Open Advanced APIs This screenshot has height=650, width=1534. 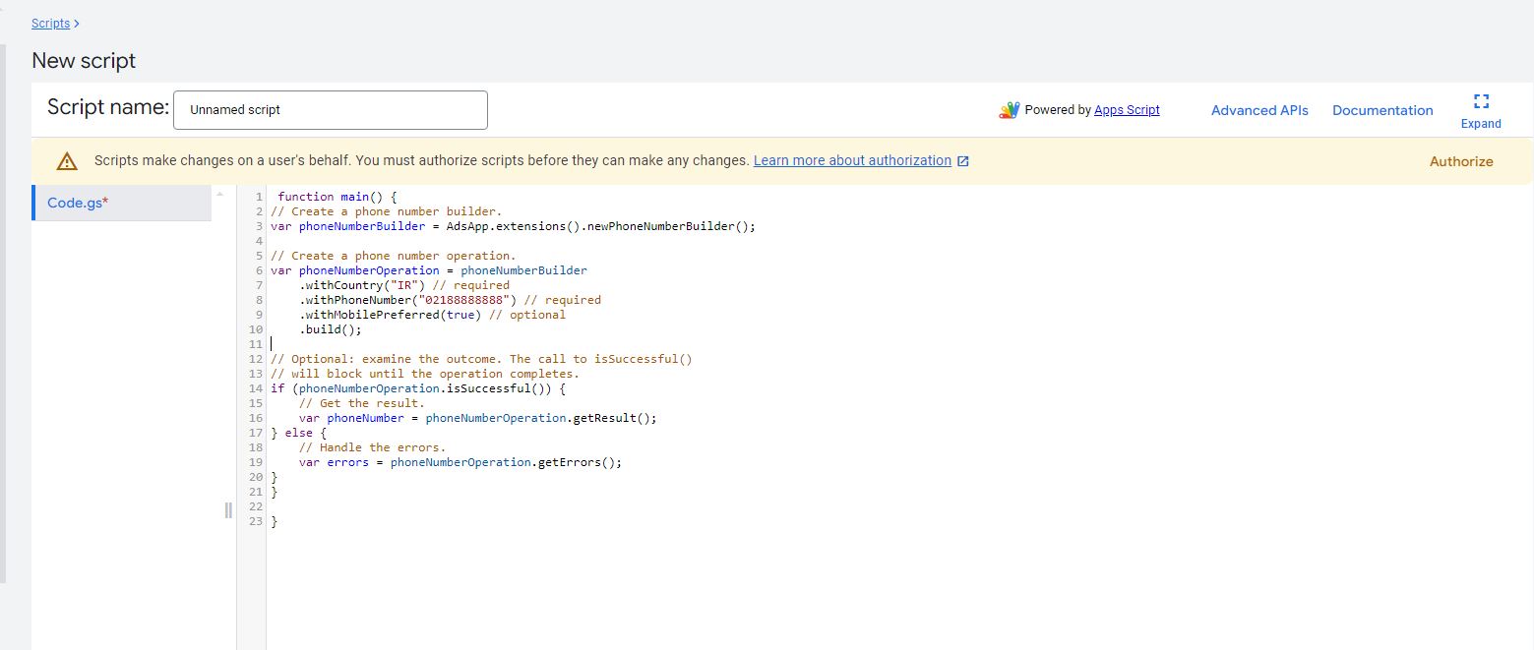[x=1259, y=110]
